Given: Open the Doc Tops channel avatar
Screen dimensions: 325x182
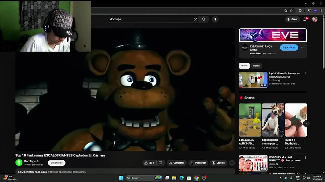Looking at the screenshot, I should click(x=19, y=163).
